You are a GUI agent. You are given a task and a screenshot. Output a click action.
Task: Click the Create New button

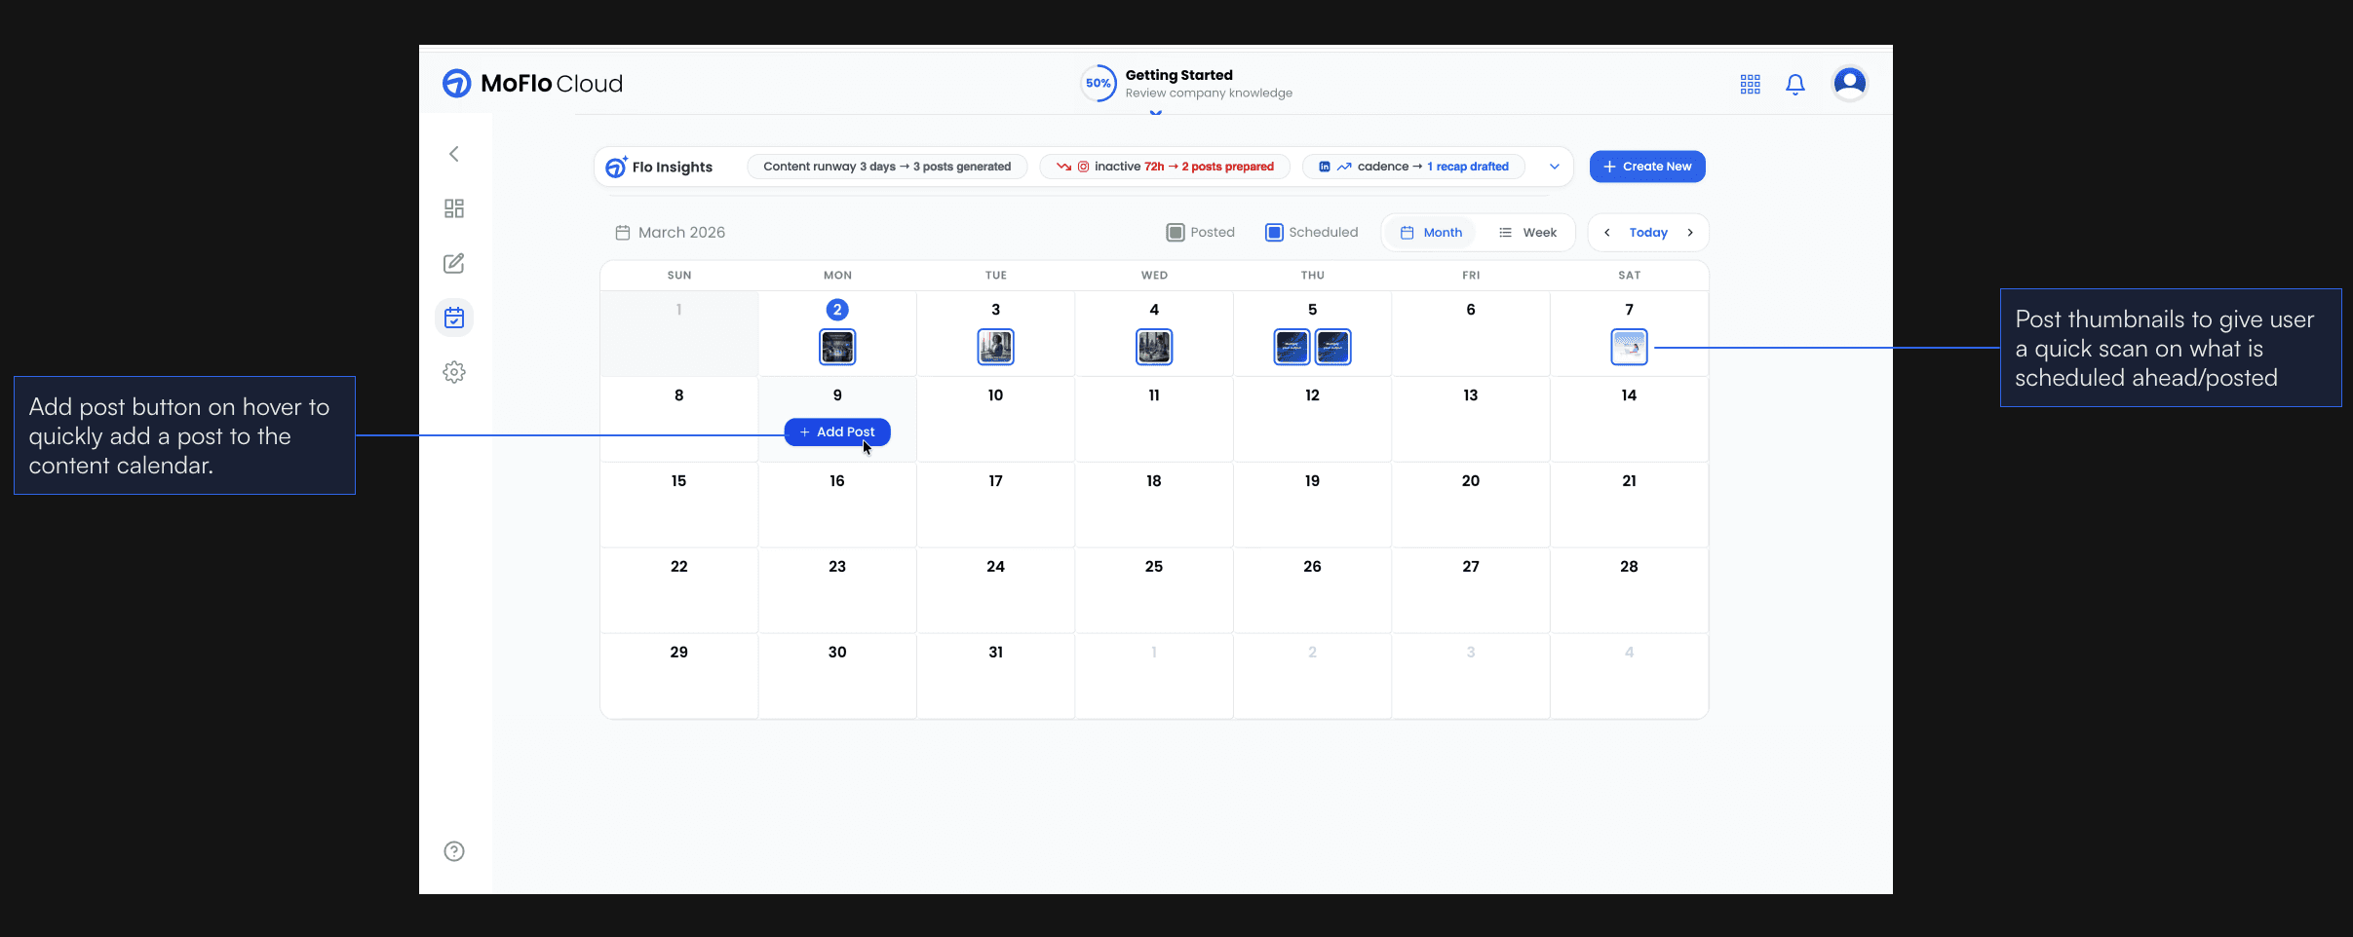coord(1646,166)
